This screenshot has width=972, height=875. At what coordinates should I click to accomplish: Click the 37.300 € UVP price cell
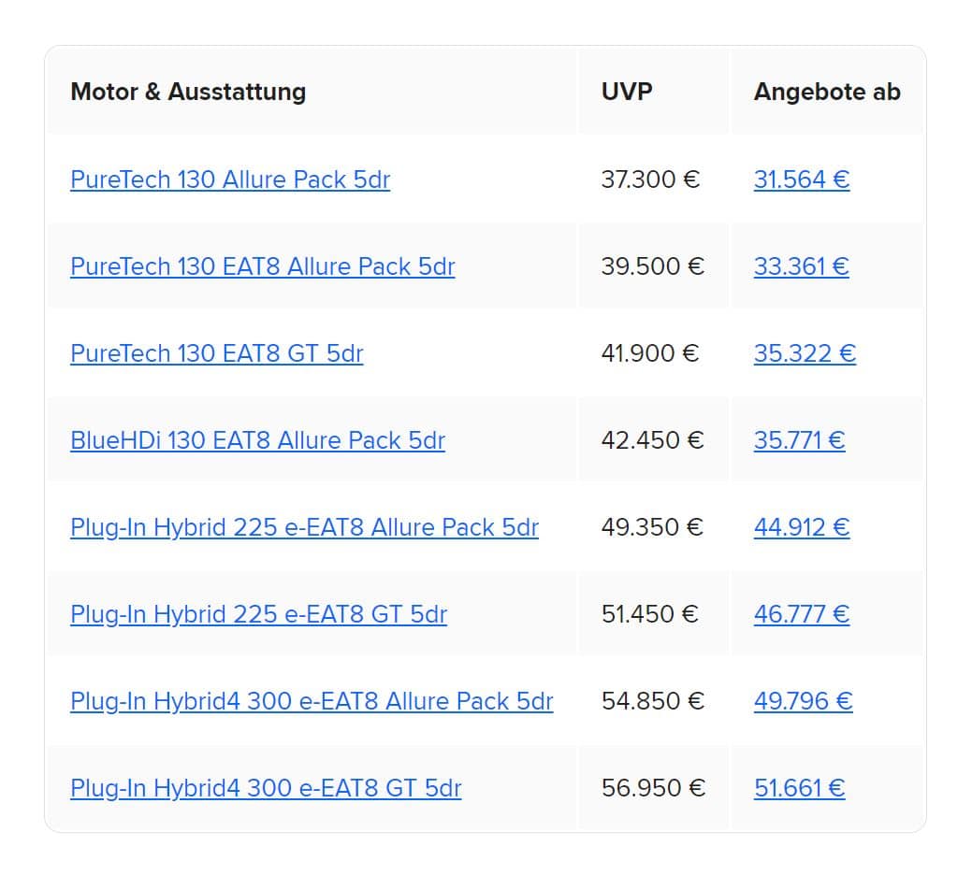[650, 179]
